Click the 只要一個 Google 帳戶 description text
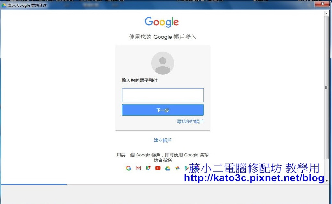 (163, 157)
